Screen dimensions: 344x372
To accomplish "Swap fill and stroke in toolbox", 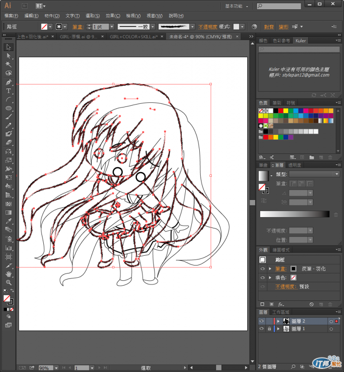I will (12, 291).
